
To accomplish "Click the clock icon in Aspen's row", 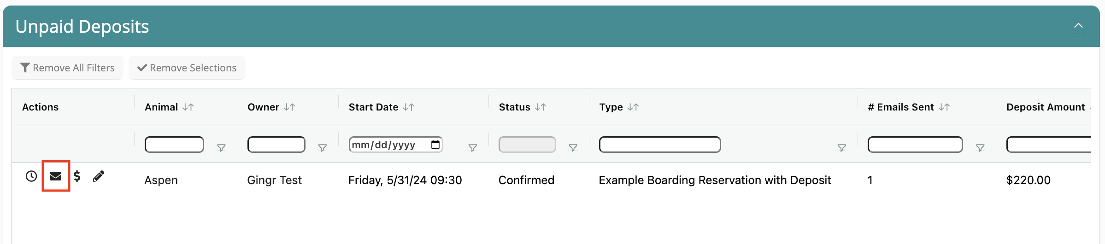I will 31,176.
